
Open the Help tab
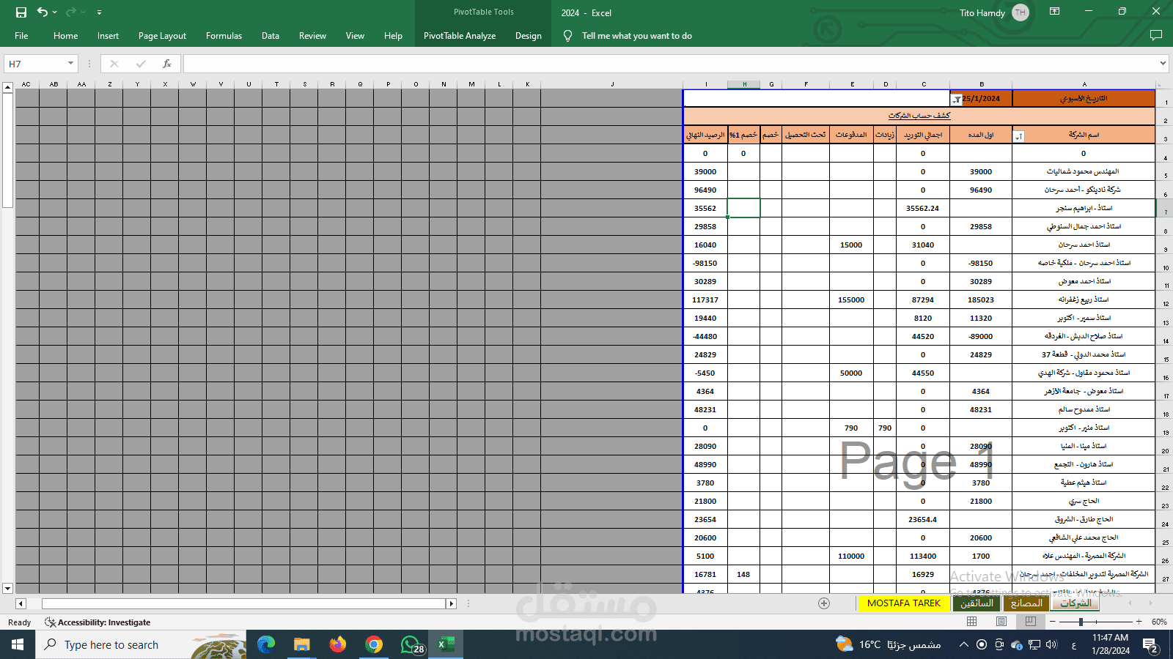393,36
